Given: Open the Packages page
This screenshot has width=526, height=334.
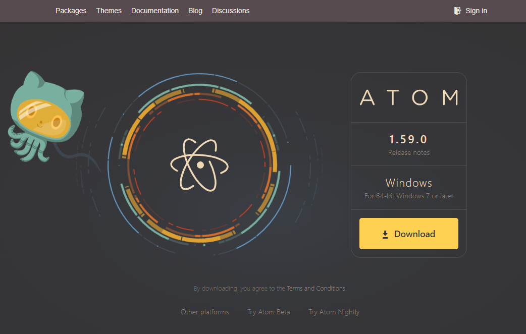Looking at the screenshot, I should 71,11.
